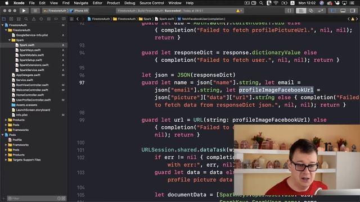Click the jump bar warning triangle
The image size is (360, 202).
tap(353, 19)
